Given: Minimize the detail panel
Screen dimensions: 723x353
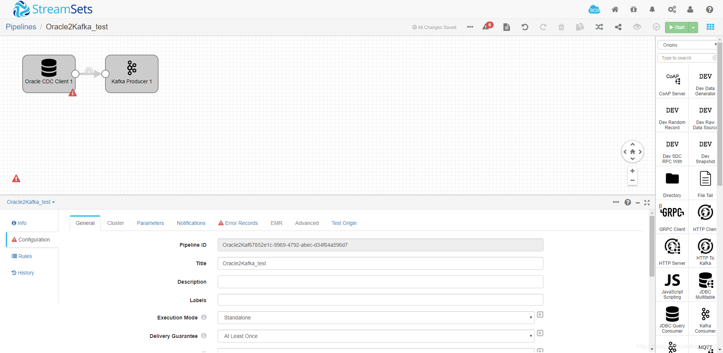Looking at the screenshot, I should point(638,203).
